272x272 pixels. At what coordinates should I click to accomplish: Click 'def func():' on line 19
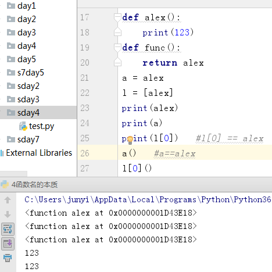pyautogui.click(x=151, y=48)
